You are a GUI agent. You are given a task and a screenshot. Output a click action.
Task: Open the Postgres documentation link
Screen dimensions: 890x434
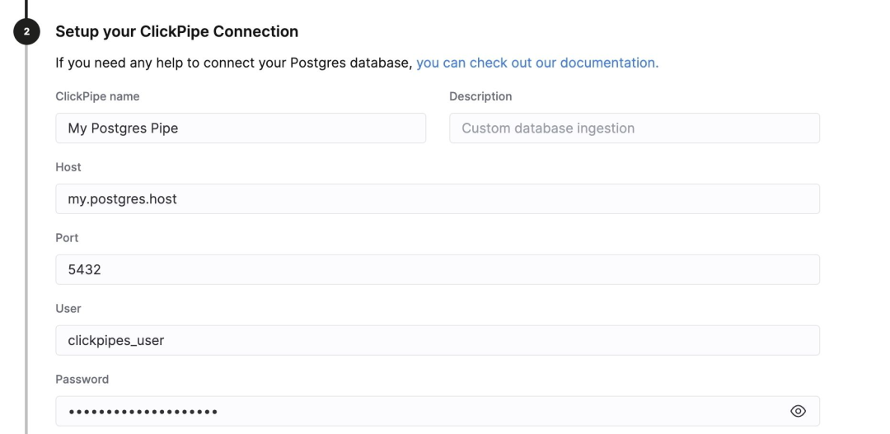click(537, 63)
